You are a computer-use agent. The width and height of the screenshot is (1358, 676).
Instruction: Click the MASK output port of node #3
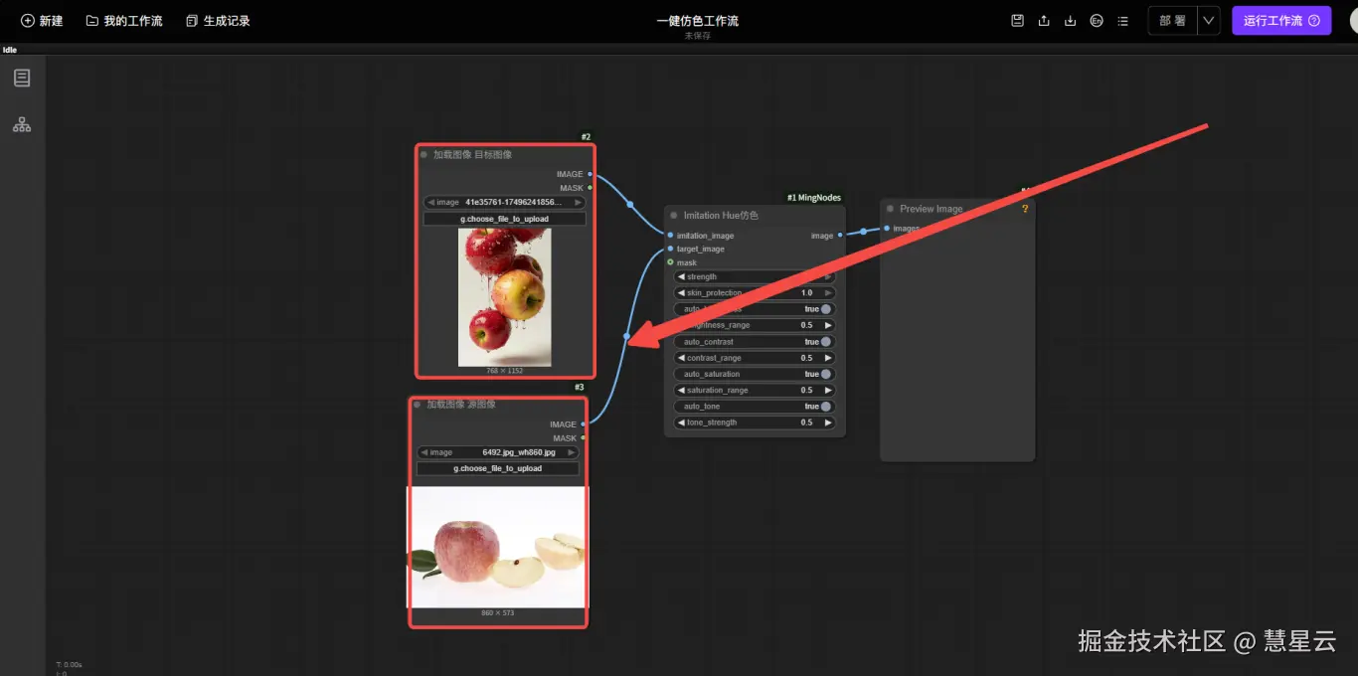click(x=584, y=438)
